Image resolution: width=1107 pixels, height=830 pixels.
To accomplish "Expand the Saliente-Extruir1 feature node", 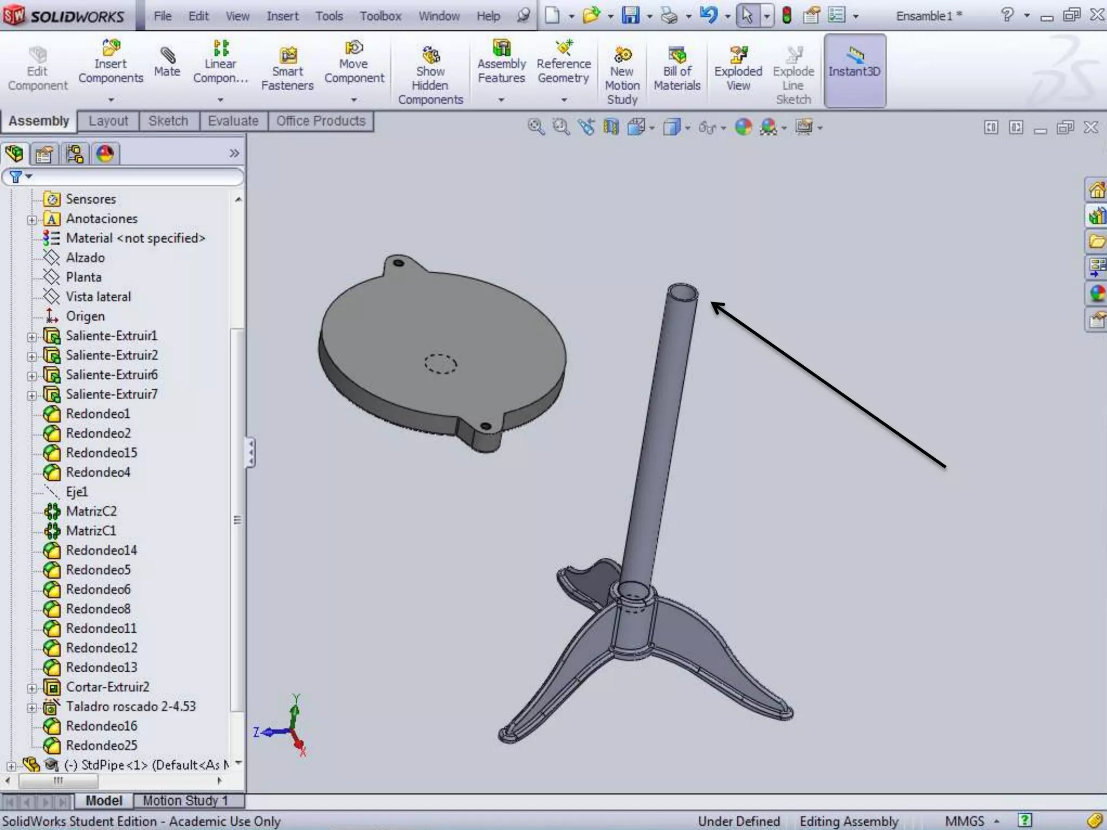I will pos(32,337).
